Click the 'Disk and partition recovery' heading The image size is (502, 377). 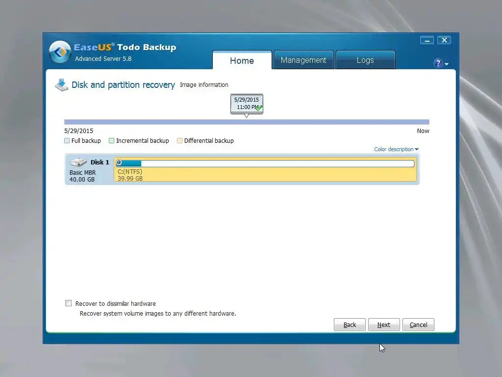pyautogui.click(x=123, y=85)
